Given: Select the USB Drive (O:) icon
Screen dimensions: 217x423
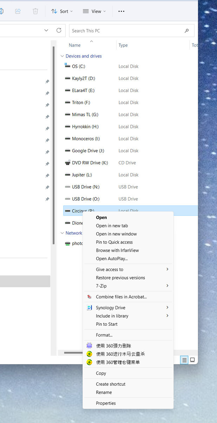Looking at the screenshot, I should tap(68, 199).
